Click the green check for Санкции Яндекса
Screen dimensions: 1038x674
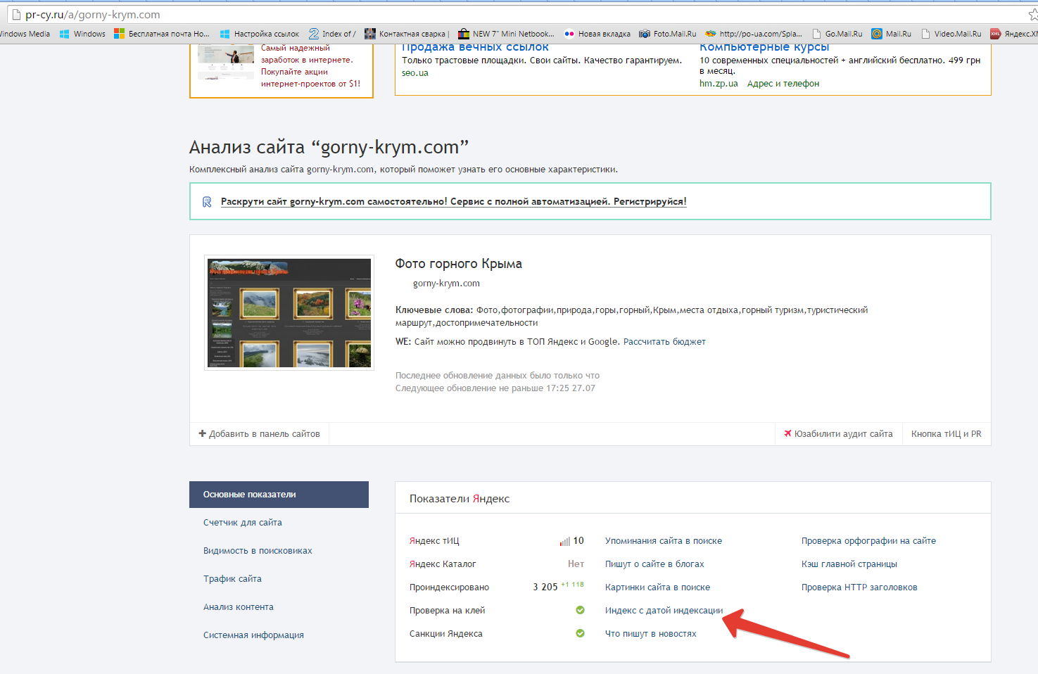point(580,633)
